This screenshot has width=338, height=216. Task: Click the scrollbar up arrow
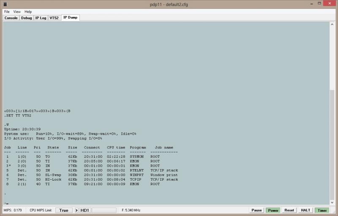click(332, 24)
